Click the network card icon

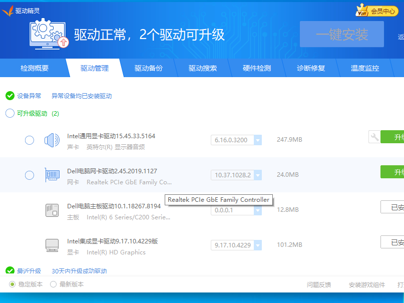(52, 175)
